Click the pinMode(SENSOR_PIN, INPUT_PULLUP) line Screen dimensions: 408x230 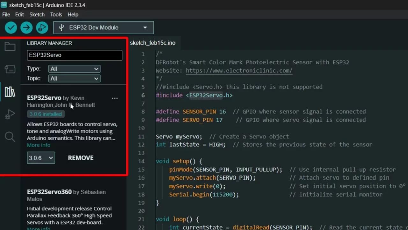(x=282, y=170)
